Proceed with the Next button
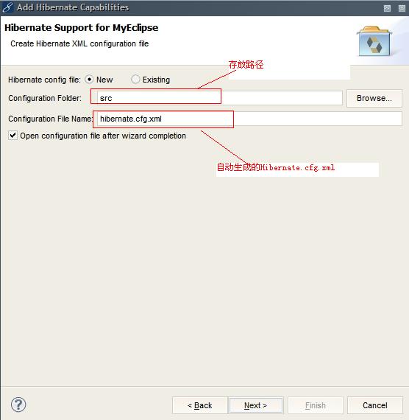This screenshot has height=420, width=409. click(256, 405)
